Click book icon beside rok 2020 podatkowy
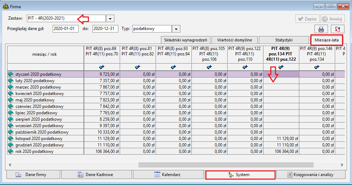The height and width of the screenshot is (185, 352). pos(11,151)
